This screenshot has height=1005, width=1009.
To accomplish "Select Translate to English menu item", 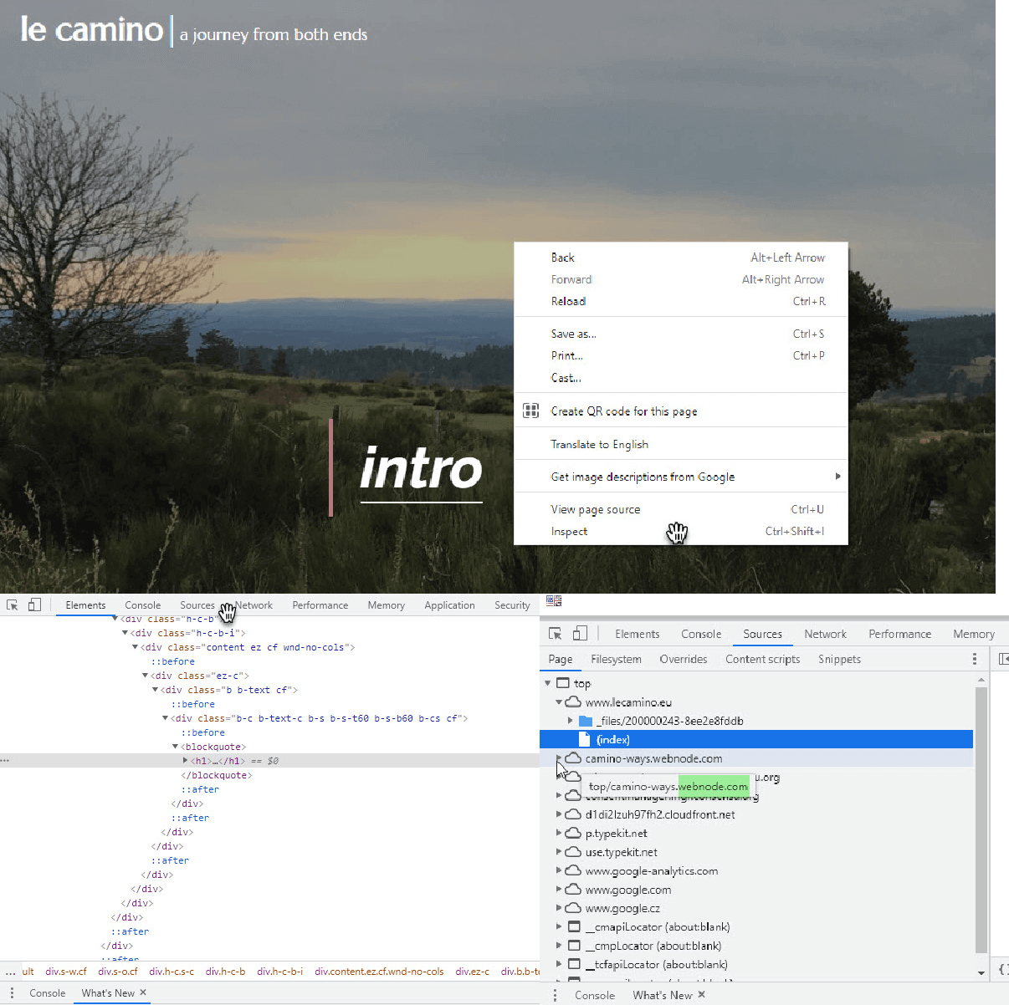I will (x=681, y=444).
